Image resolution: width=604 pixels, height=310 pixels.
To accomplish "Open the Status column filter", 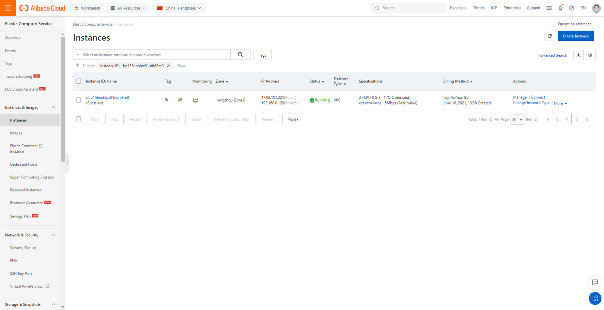I will pyautogui.click(x=323, y=81).
